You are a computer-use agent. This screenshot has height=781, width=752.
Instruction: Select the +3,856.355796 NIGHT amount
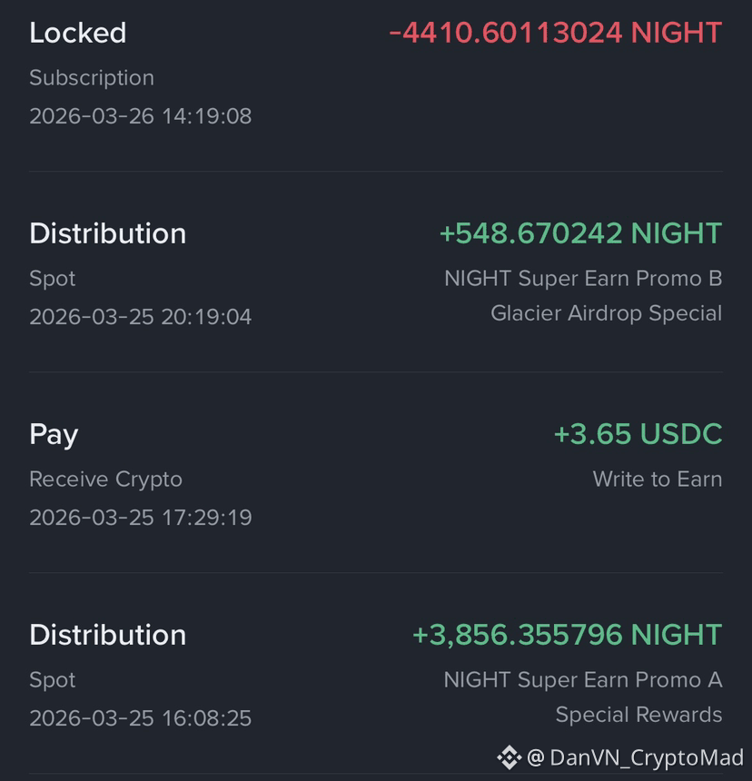568,635
